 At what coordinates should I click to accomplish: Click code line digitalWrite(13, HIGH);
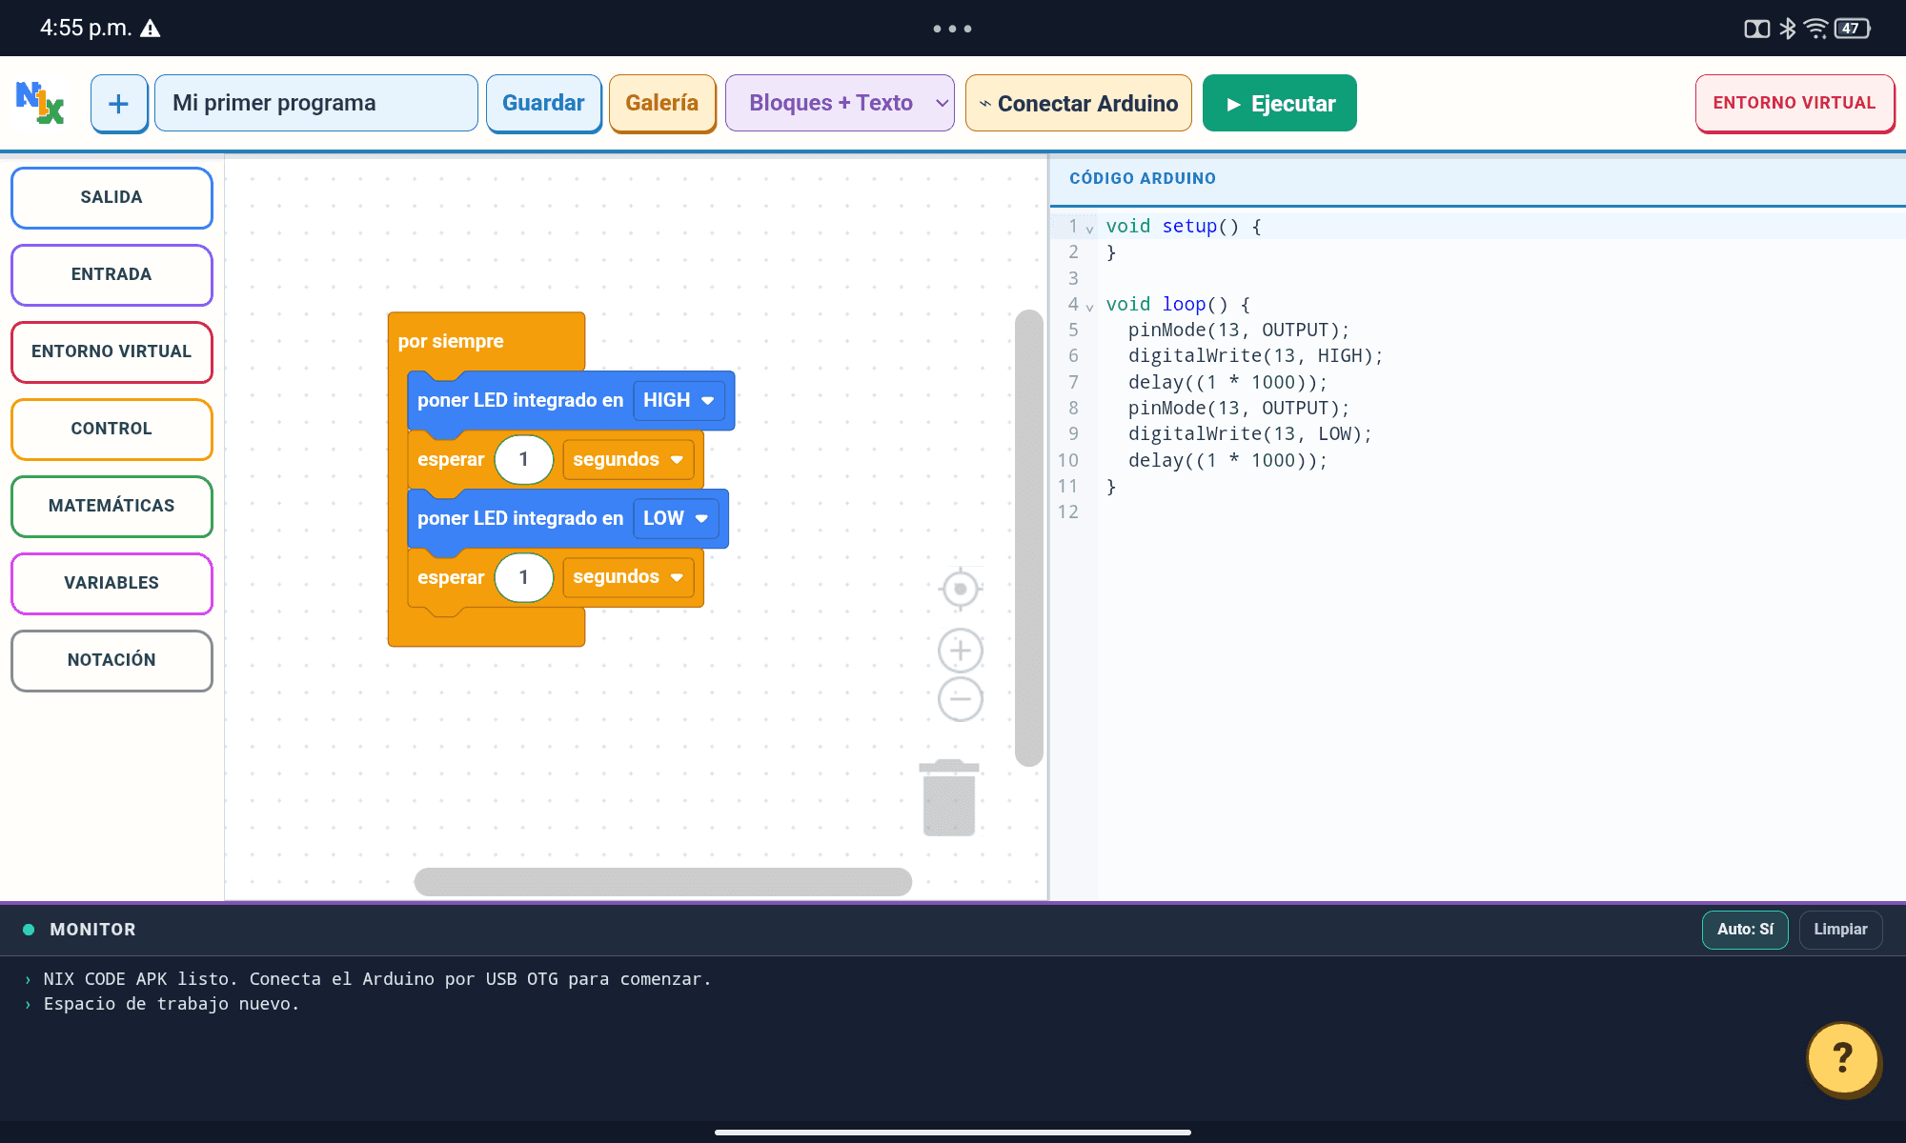coord(1255,356)
